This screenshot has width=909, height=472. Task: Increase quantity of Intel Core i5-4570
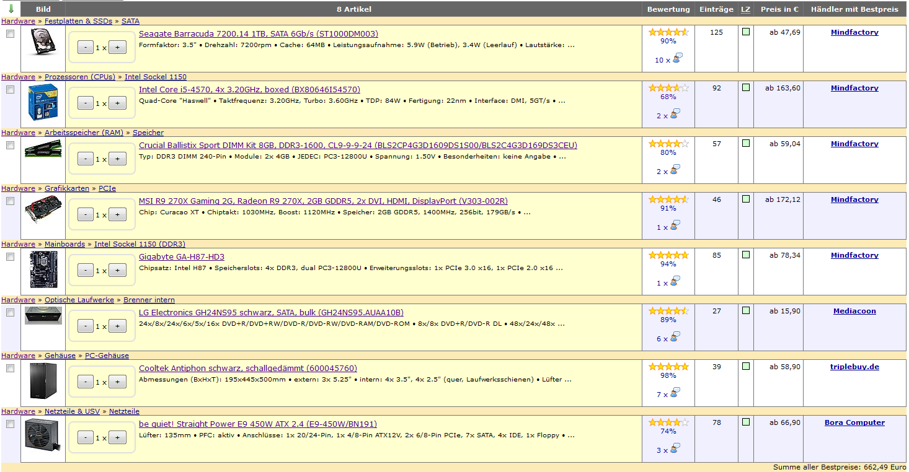click(118, 103)
